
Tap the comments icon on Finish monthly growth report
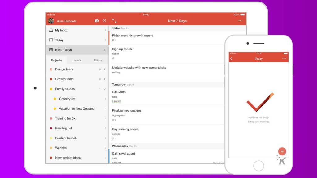click(113, 40)
